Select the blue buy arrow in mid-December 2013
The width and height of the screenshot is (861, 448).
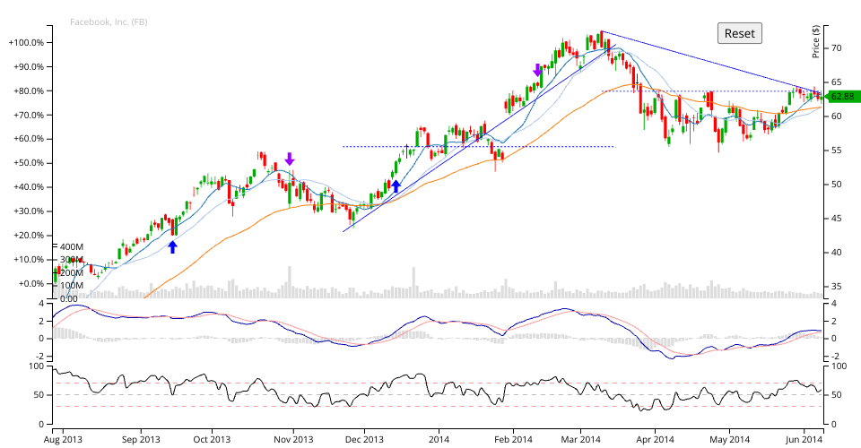[x=396, y=185]
